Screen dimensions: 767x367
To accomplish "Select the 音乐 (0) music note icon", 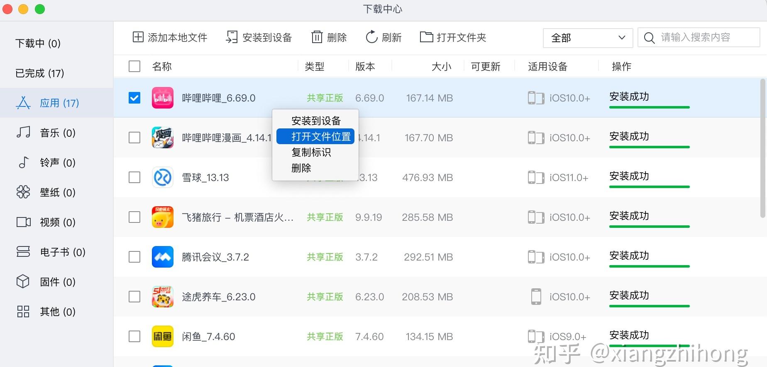I will (23, 133).
